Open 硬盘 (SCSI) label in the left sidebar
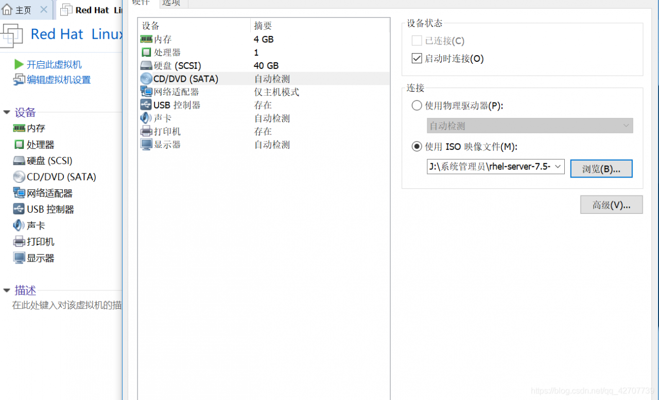Screen dimensions: 659x400 point(50,161)
